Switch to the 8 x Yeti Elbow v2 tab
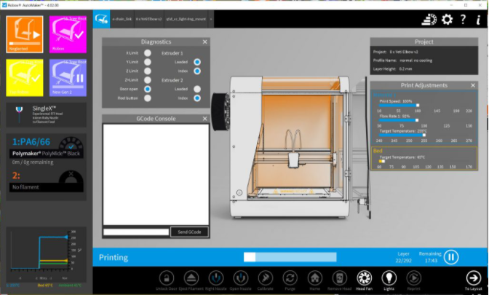This screenshot has height=295, width=489. [x=148, y=19]
